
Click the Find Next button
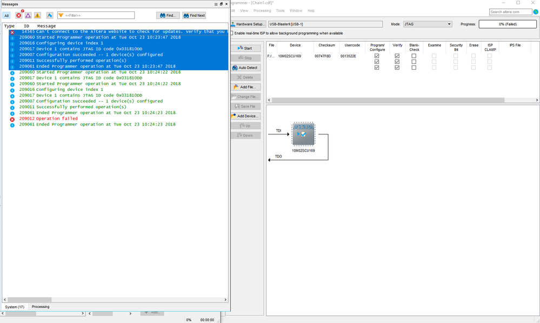[x=194, y=15]
